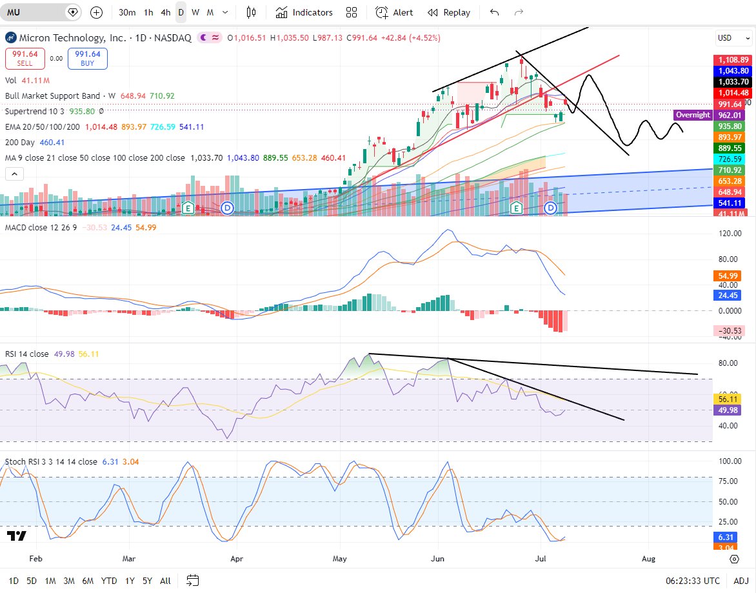
Task: Collapse the indicator legend chevron
Action: point(14,174)
